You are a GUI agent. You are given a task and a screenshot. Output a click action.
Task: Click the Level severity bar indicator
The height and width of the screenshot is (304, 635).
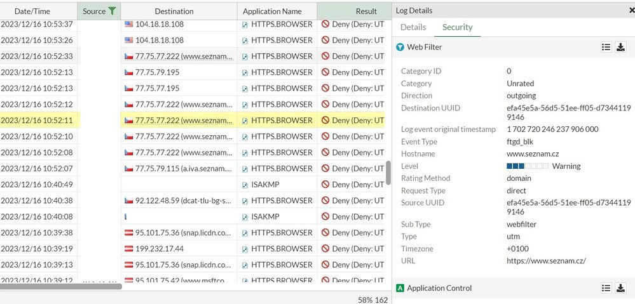pyautogui.click(x=527, y=166)
